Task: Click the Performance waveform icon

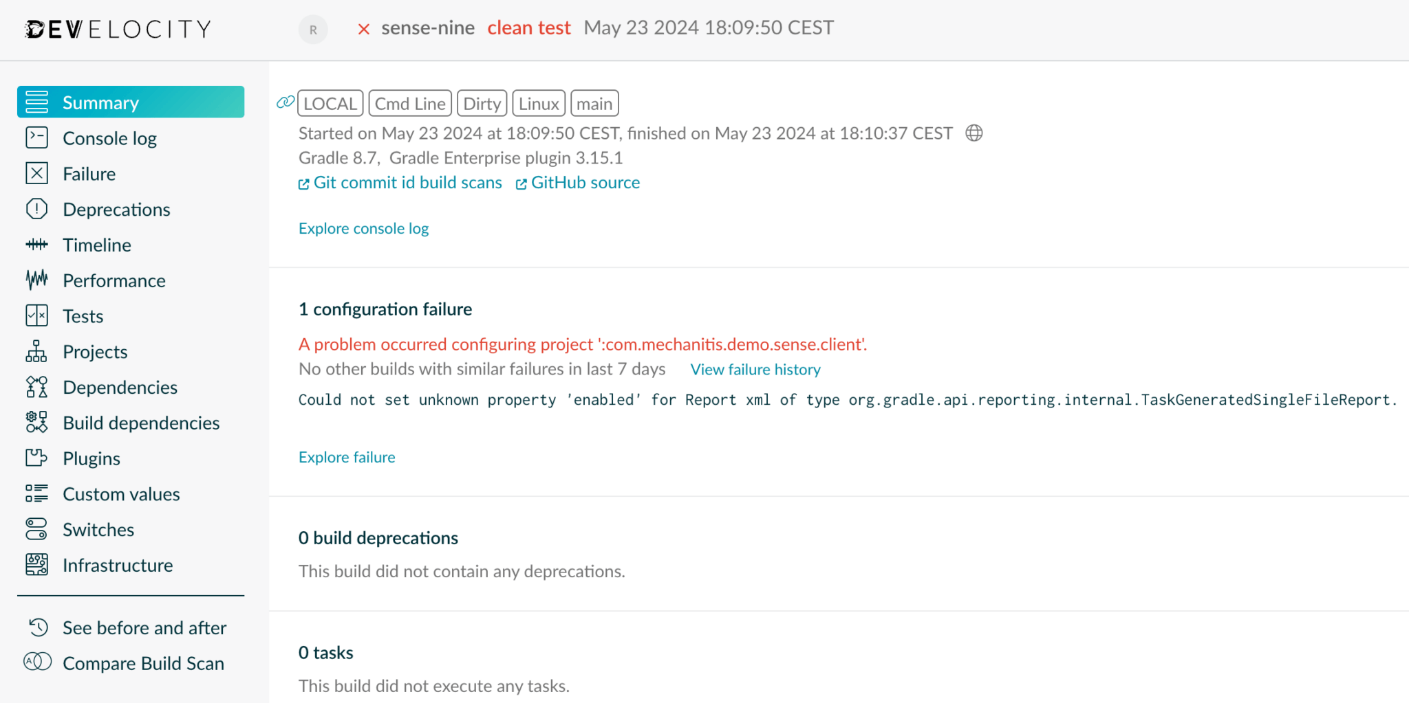Action: (36, 280)
